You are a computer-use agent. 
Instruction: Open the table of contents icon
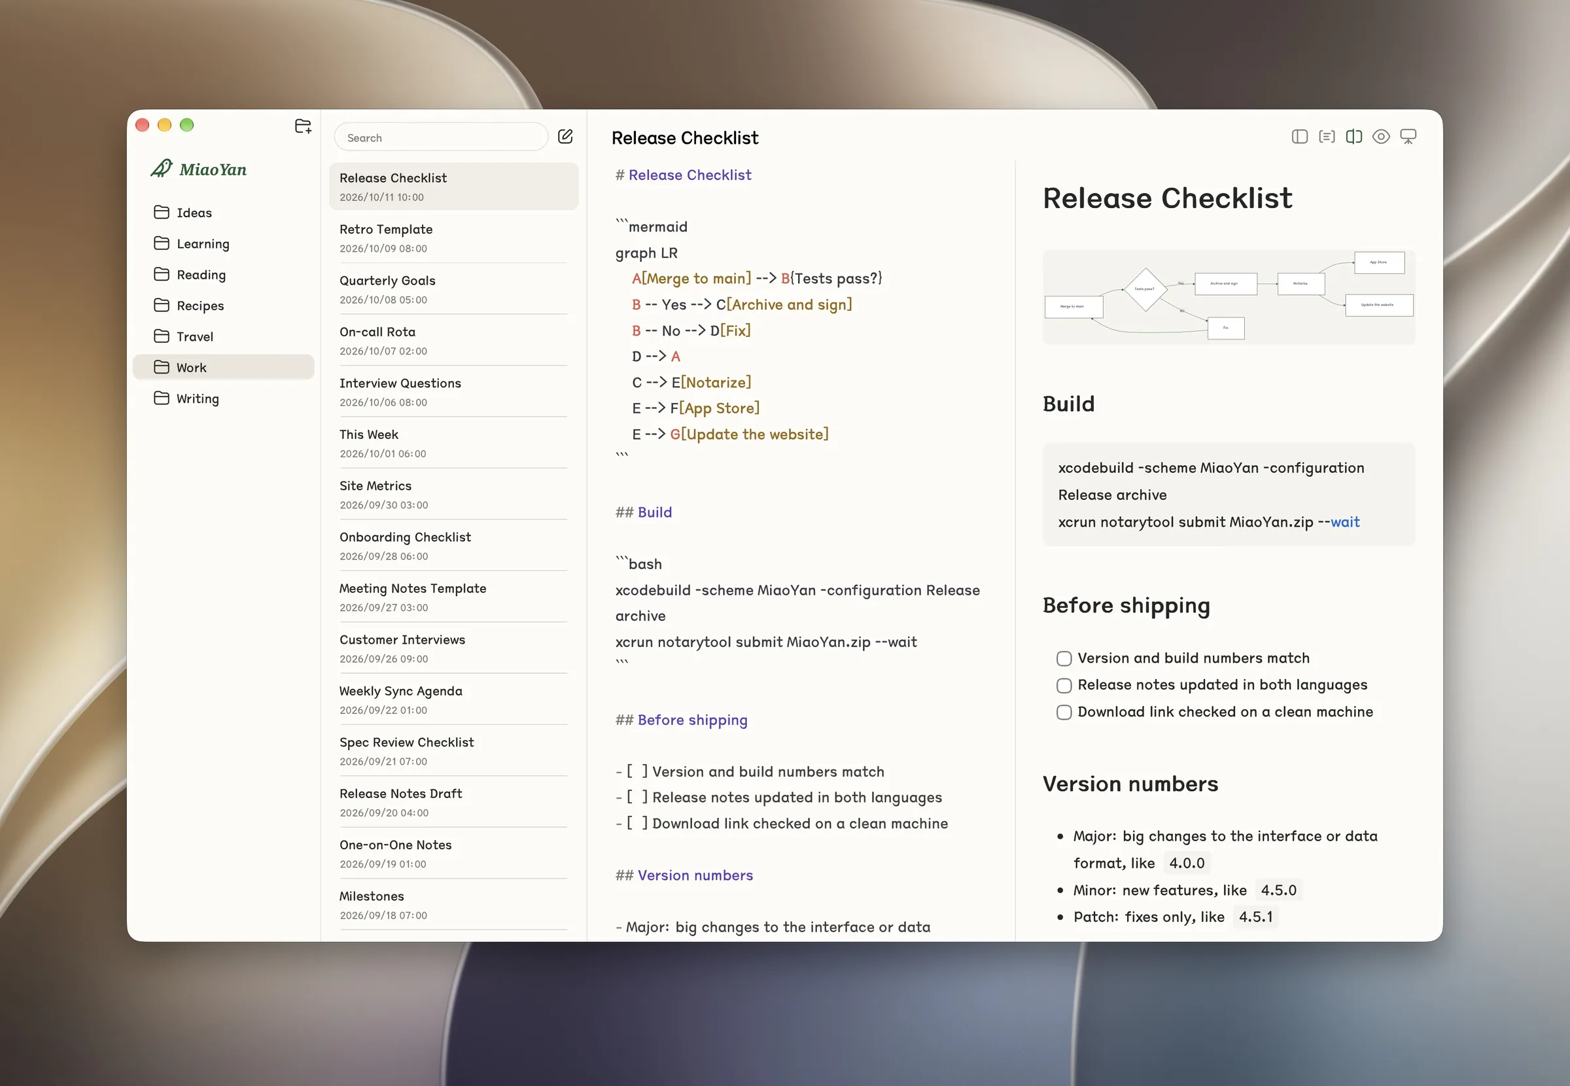[x=1327, y=137]
